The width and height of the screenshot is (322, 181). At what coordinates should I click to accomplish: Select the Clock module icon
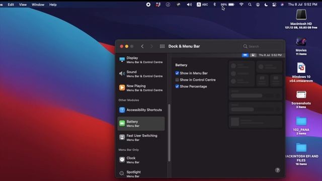[122, 160]
